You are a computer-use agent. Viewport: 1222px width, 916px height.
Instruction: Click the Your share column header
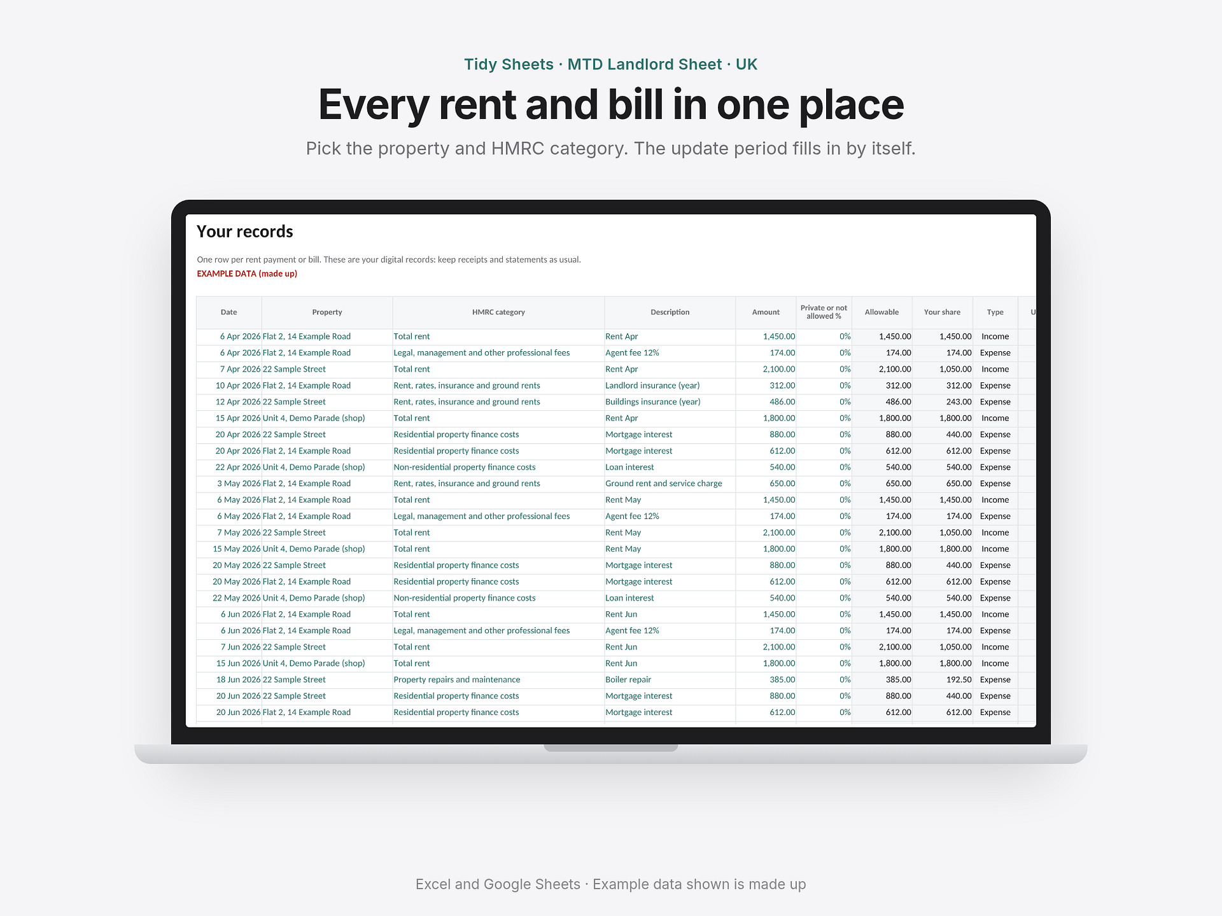[942, 312]
